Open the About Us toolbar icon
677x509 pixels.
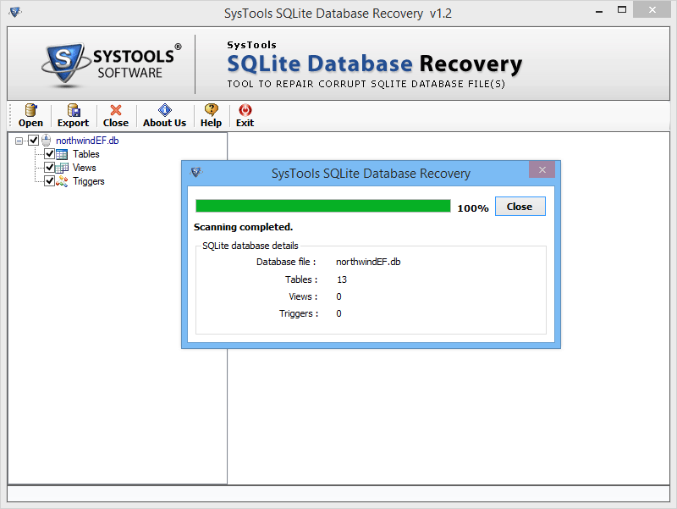[x=164, y=110]
